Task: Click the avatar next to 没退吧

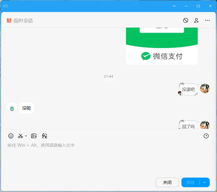Action: [205, 88]
